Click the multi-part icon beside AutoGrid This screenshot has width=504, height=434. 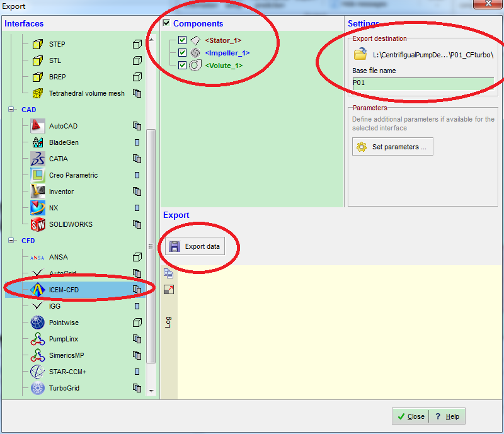(137, 273)
